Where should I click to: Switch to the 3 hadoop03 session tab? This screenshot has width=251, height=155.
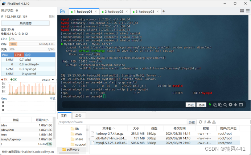[x=145, y=12]
